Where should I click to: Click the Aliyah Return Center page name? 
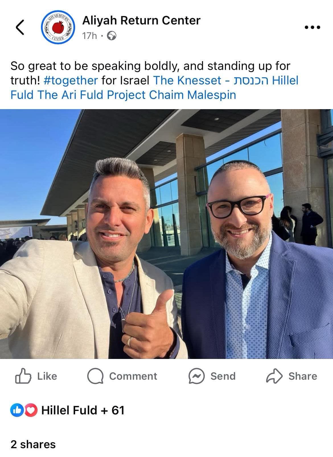[x=141, y=20]
